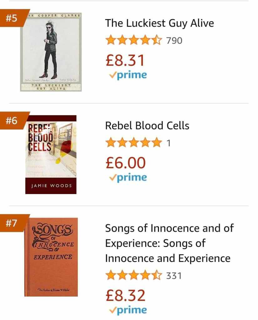Open Rebel Blood Cells cover image
This screenshot has width=258, height=320.
[x=51, y=155]
